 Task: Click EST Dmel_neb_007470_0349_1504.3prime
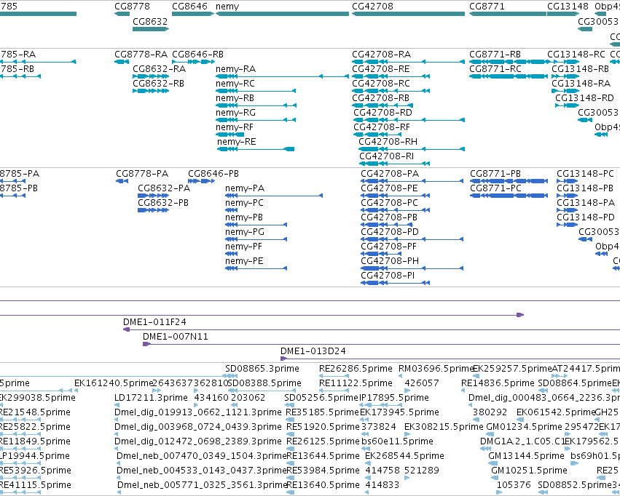pyautogui.click(x=201, y=456)
